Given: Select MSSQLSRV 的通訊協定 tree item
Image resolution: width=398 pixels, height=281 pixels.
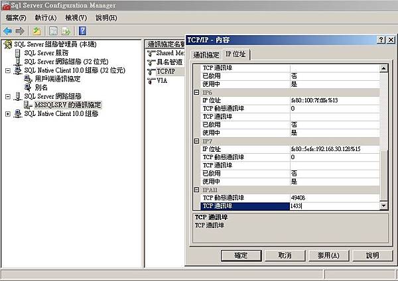Looking at the screenshot, I should [68, 105].
